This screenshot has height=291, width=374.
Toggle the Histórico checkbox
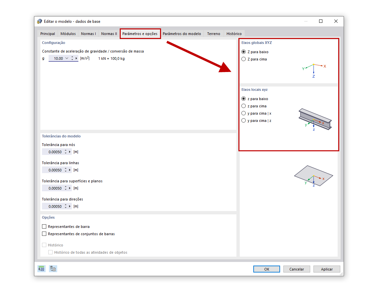click(x=44, y=245)
